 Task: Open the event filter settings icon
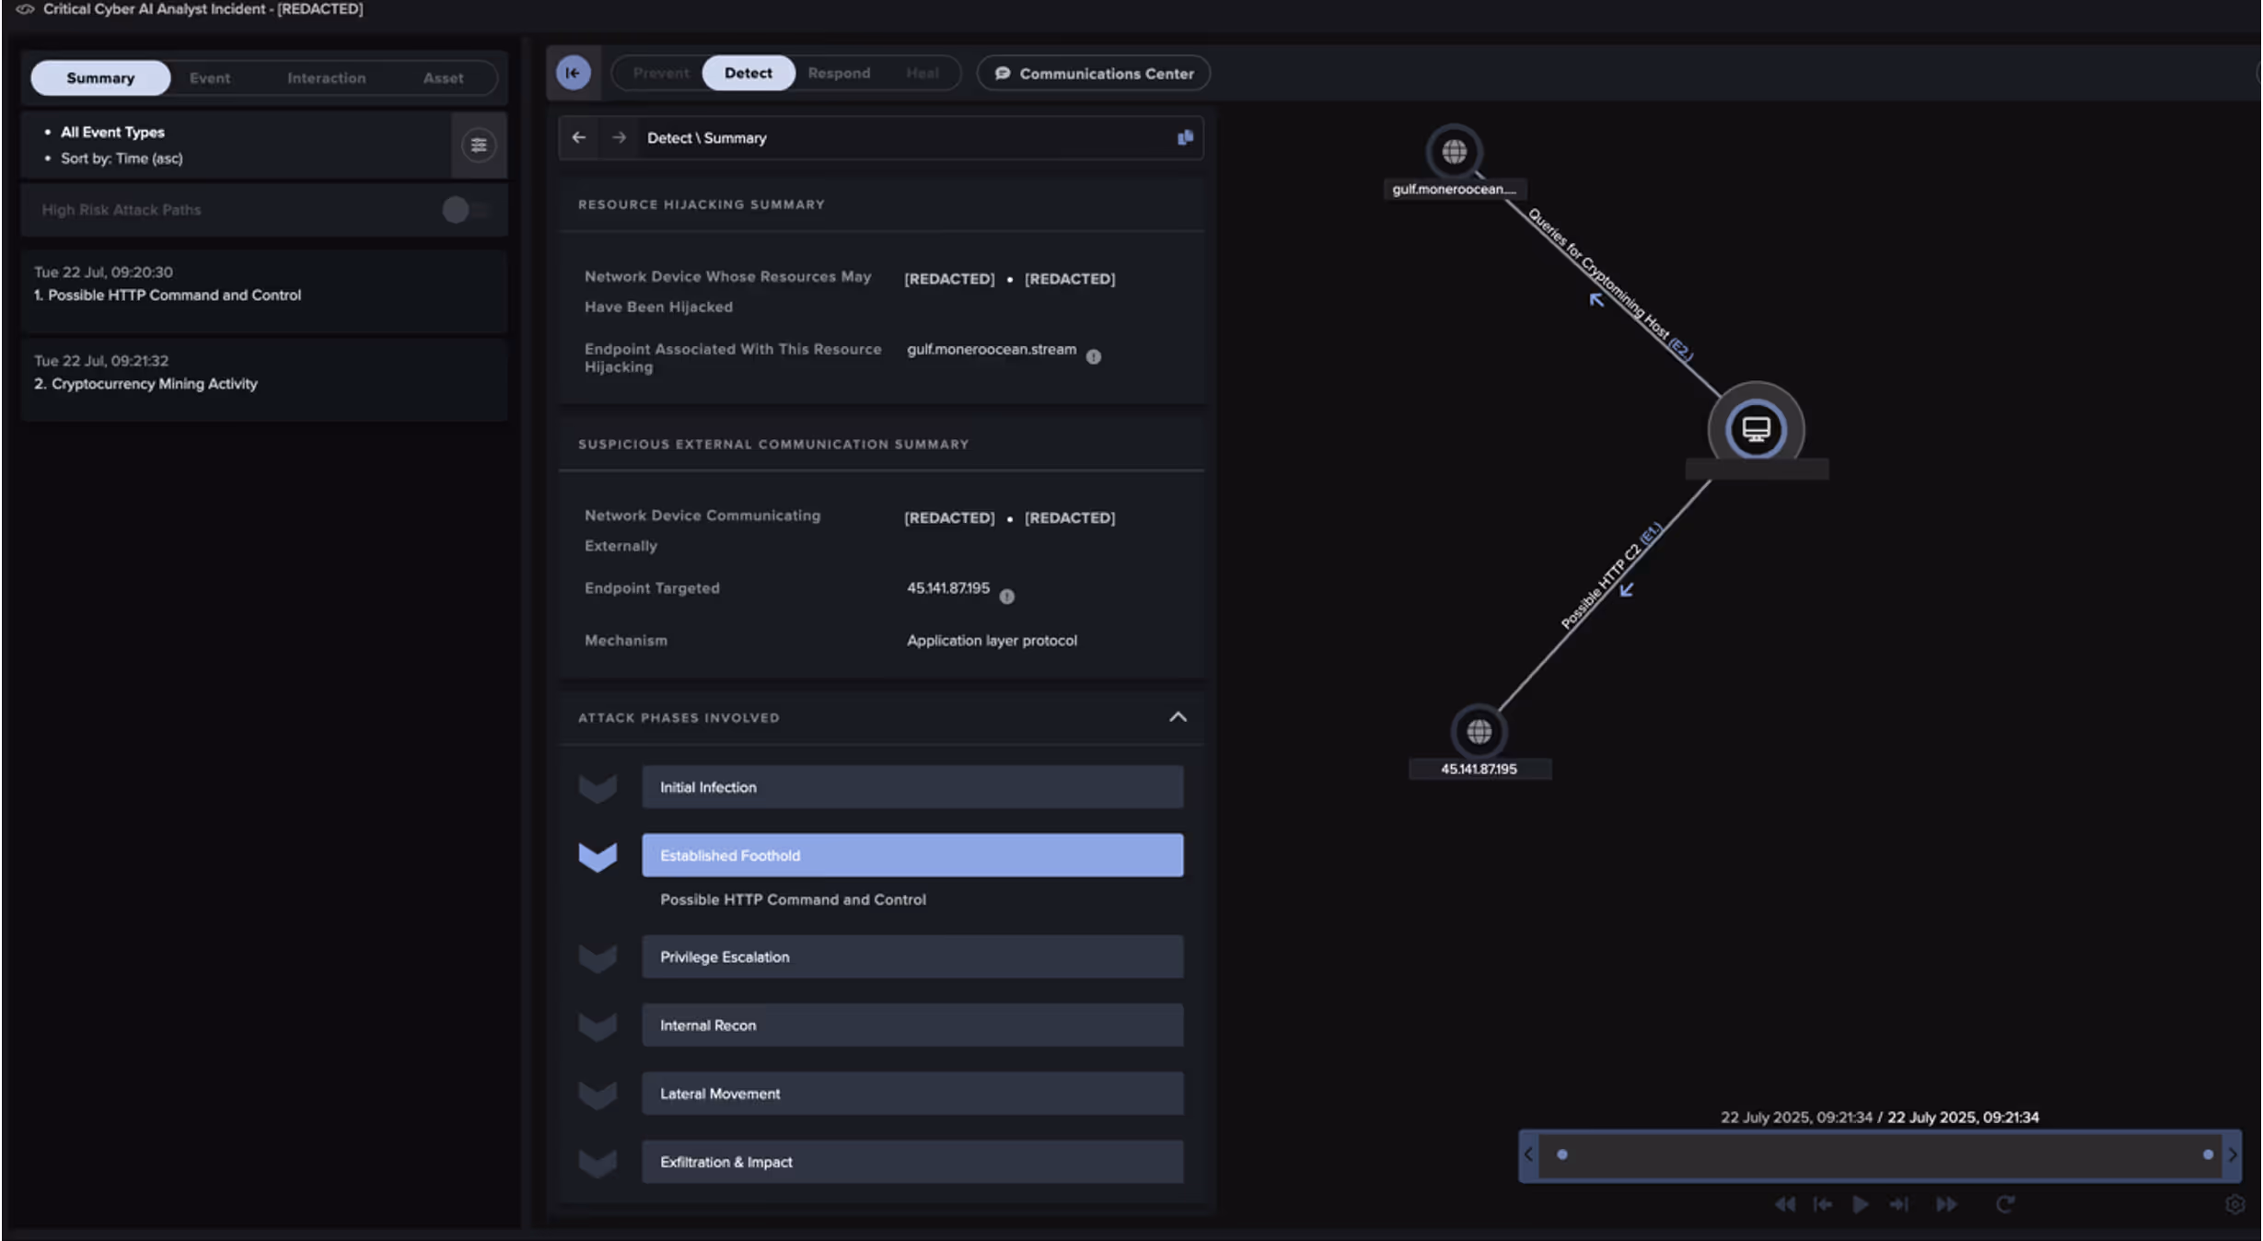click(478, 145)
